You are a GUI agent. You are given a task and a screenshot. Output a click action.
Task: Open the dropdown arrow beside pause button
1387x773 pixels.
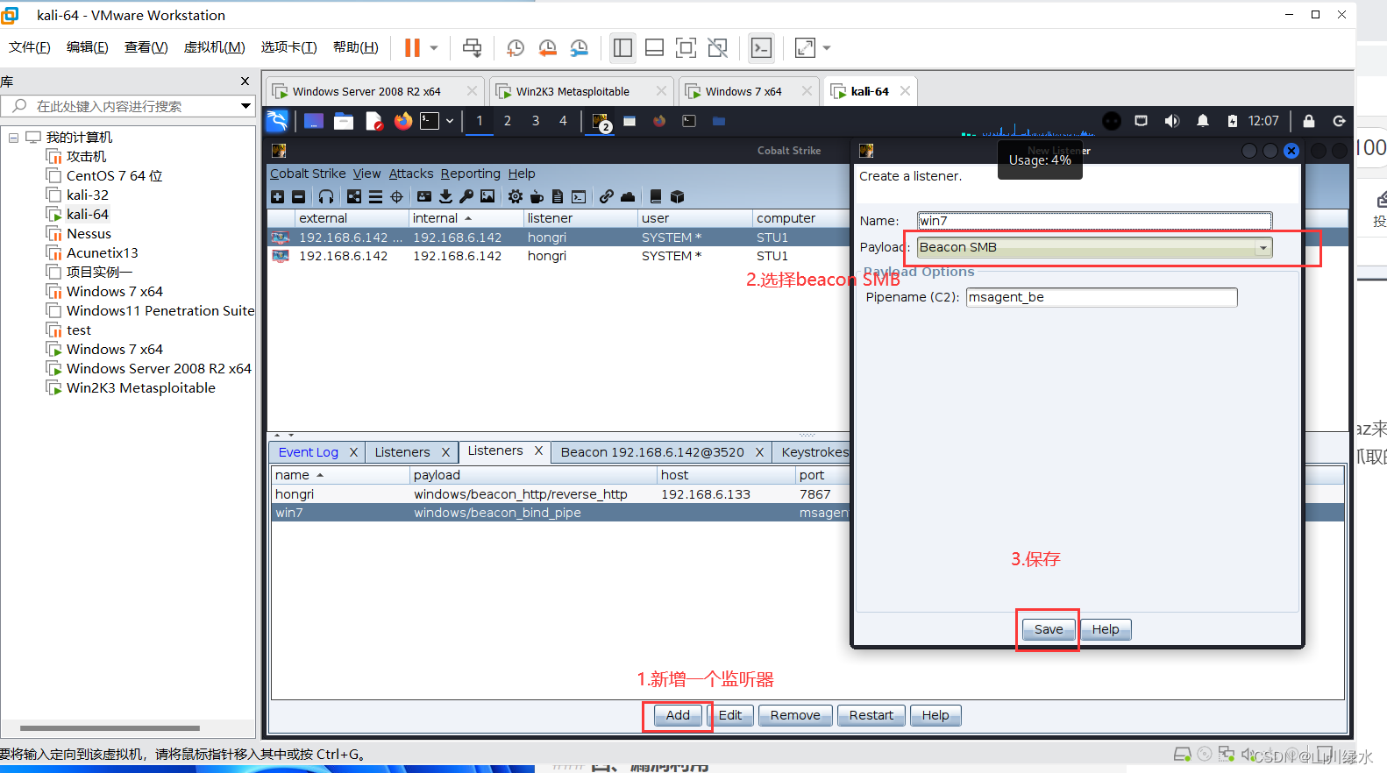[x=433, y=48]
